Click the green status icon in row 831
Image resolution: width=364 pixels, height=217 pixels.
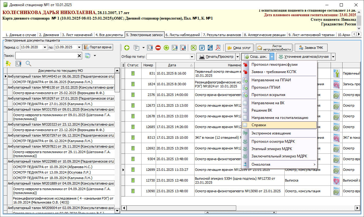pos(133,73)
